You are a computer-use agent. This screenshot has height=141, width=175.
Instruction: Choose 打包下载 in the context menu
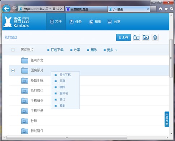pos(65,75)
